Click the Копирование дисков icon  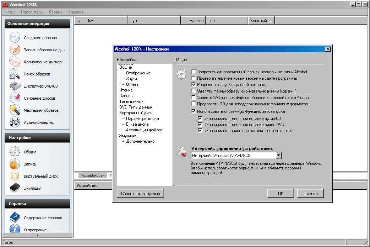click(x=15, y=62)
